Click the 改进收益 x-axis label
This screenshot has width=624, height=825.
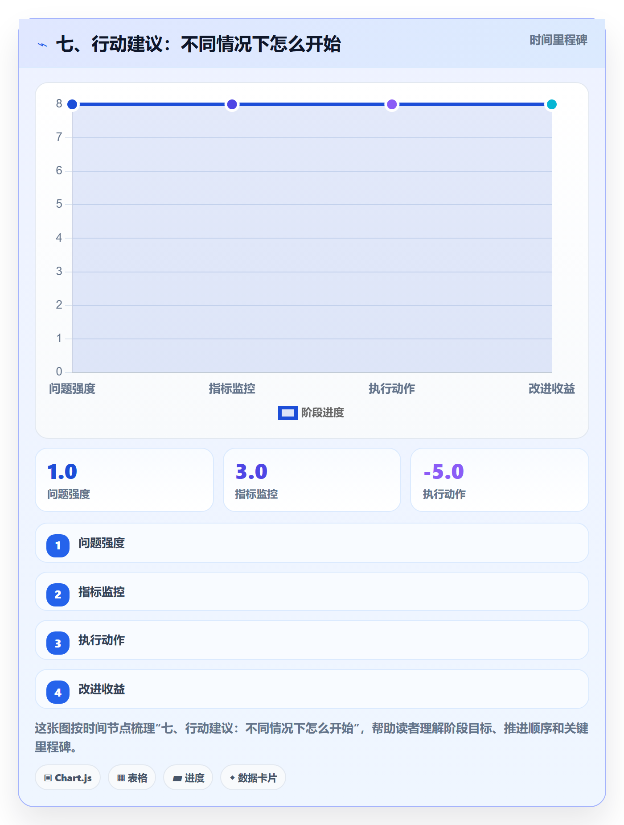552,389
